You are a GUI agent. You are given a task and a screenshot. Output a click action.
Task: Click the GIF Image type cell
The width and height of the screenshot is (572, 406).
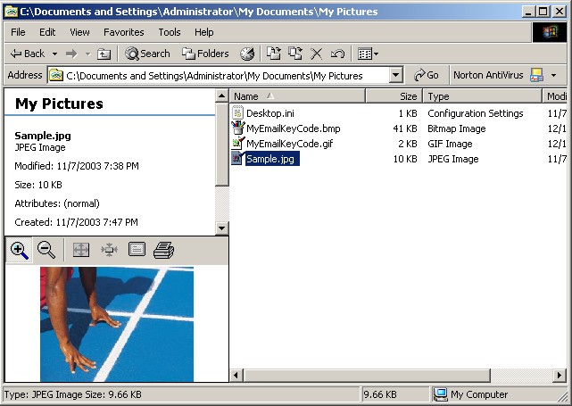[x=450, y=144]
